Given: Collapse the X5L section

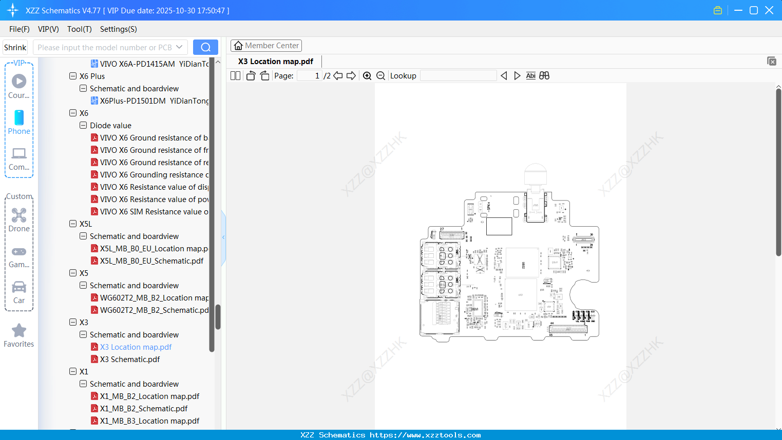Looking at the screenshot, I should click(72, 224).
